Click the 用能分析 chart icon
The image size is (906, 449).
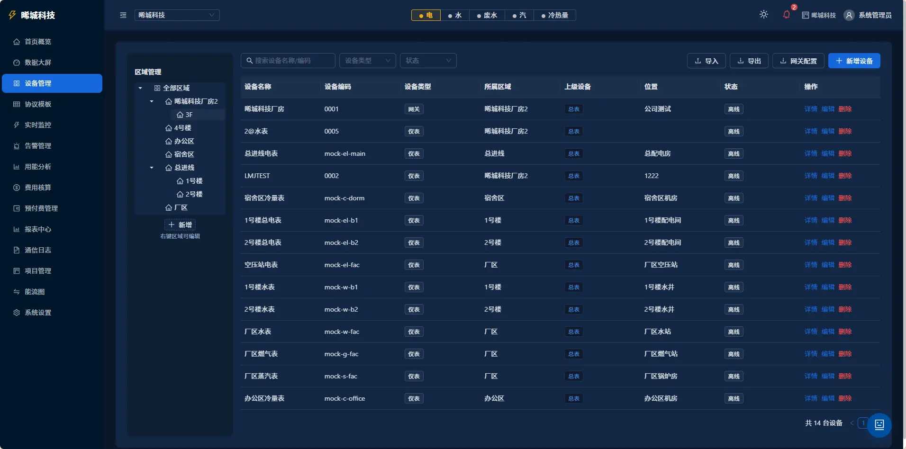click(x=17, y=167)
